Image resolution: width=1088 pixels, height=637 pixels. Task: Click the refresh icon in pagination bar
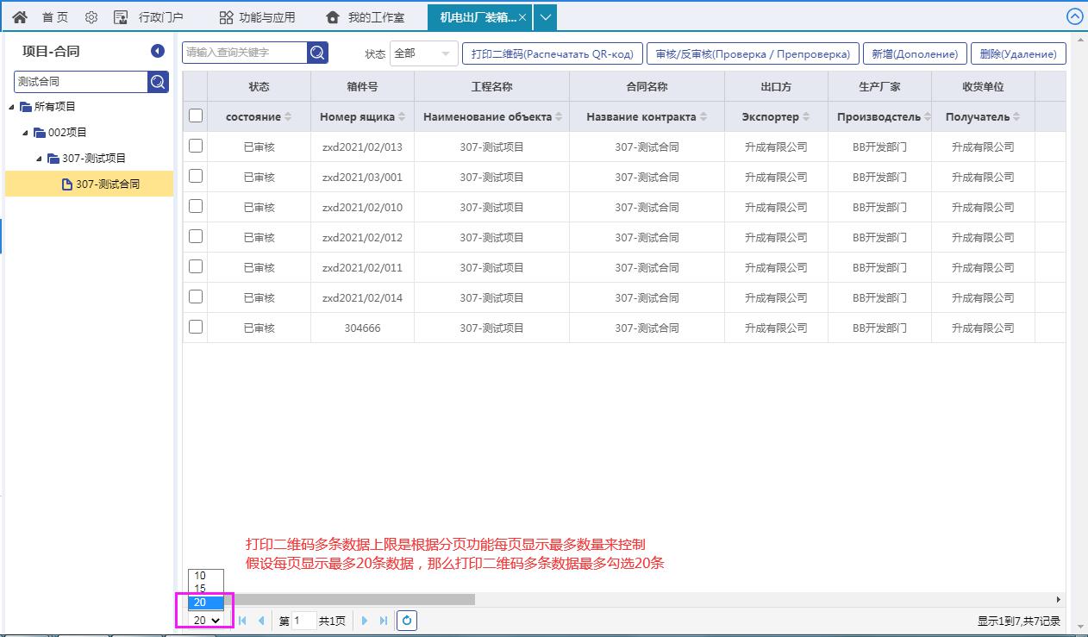(407, 621)
